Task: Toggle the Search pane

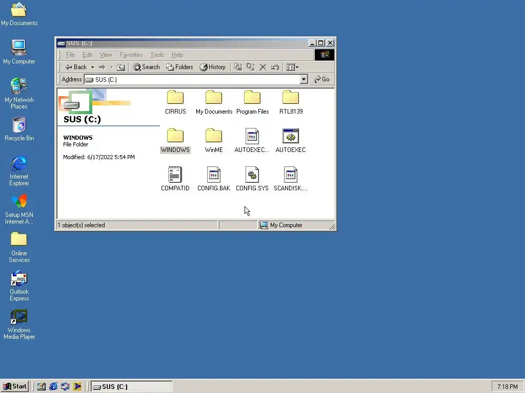Action: coord(146,67)
